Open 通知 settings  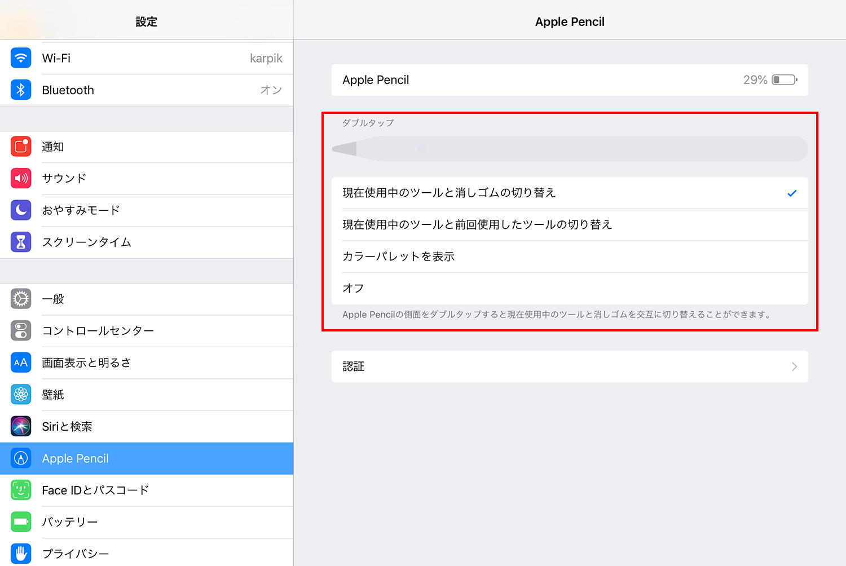147,147
